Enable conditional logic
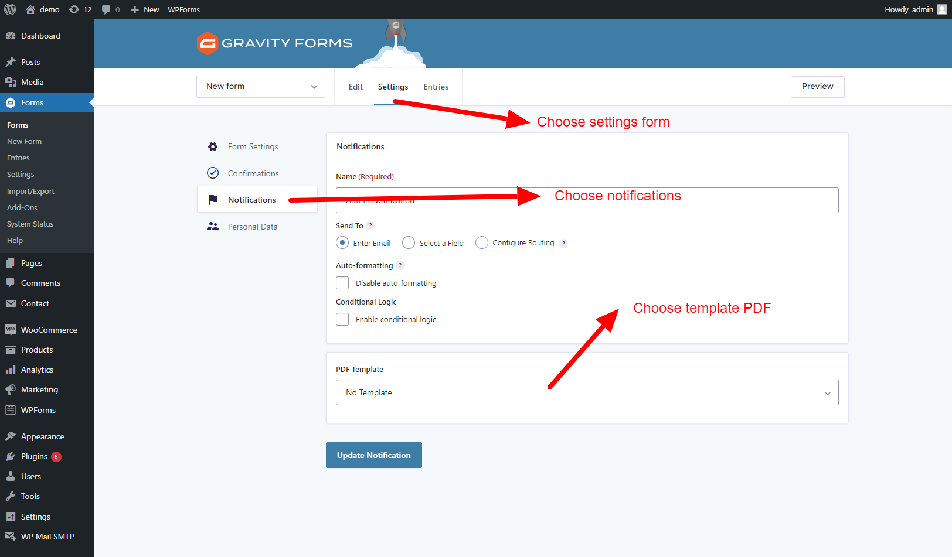Image resolution: width=952 pixels, height=557 pixels. pos(342,319)
